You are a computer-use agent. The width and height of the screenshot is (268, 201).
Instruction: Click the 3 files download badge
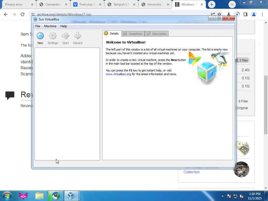(242, 60)
